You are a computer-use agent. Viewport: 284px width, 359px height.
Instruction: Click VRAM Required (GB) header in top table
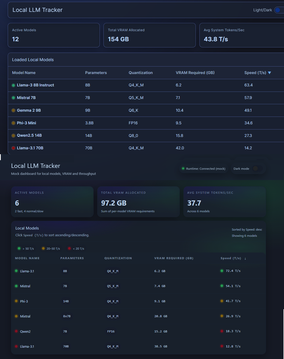(x=195, y=73)
